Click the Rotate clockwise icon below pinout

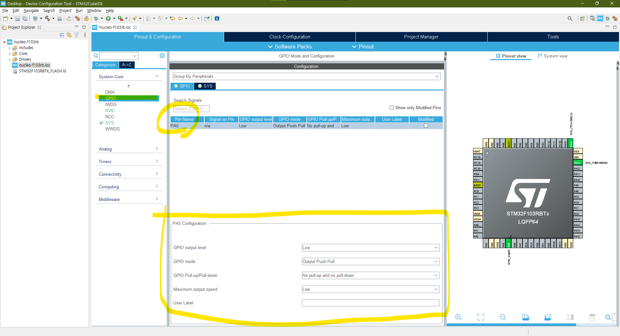tap(525, 317)
